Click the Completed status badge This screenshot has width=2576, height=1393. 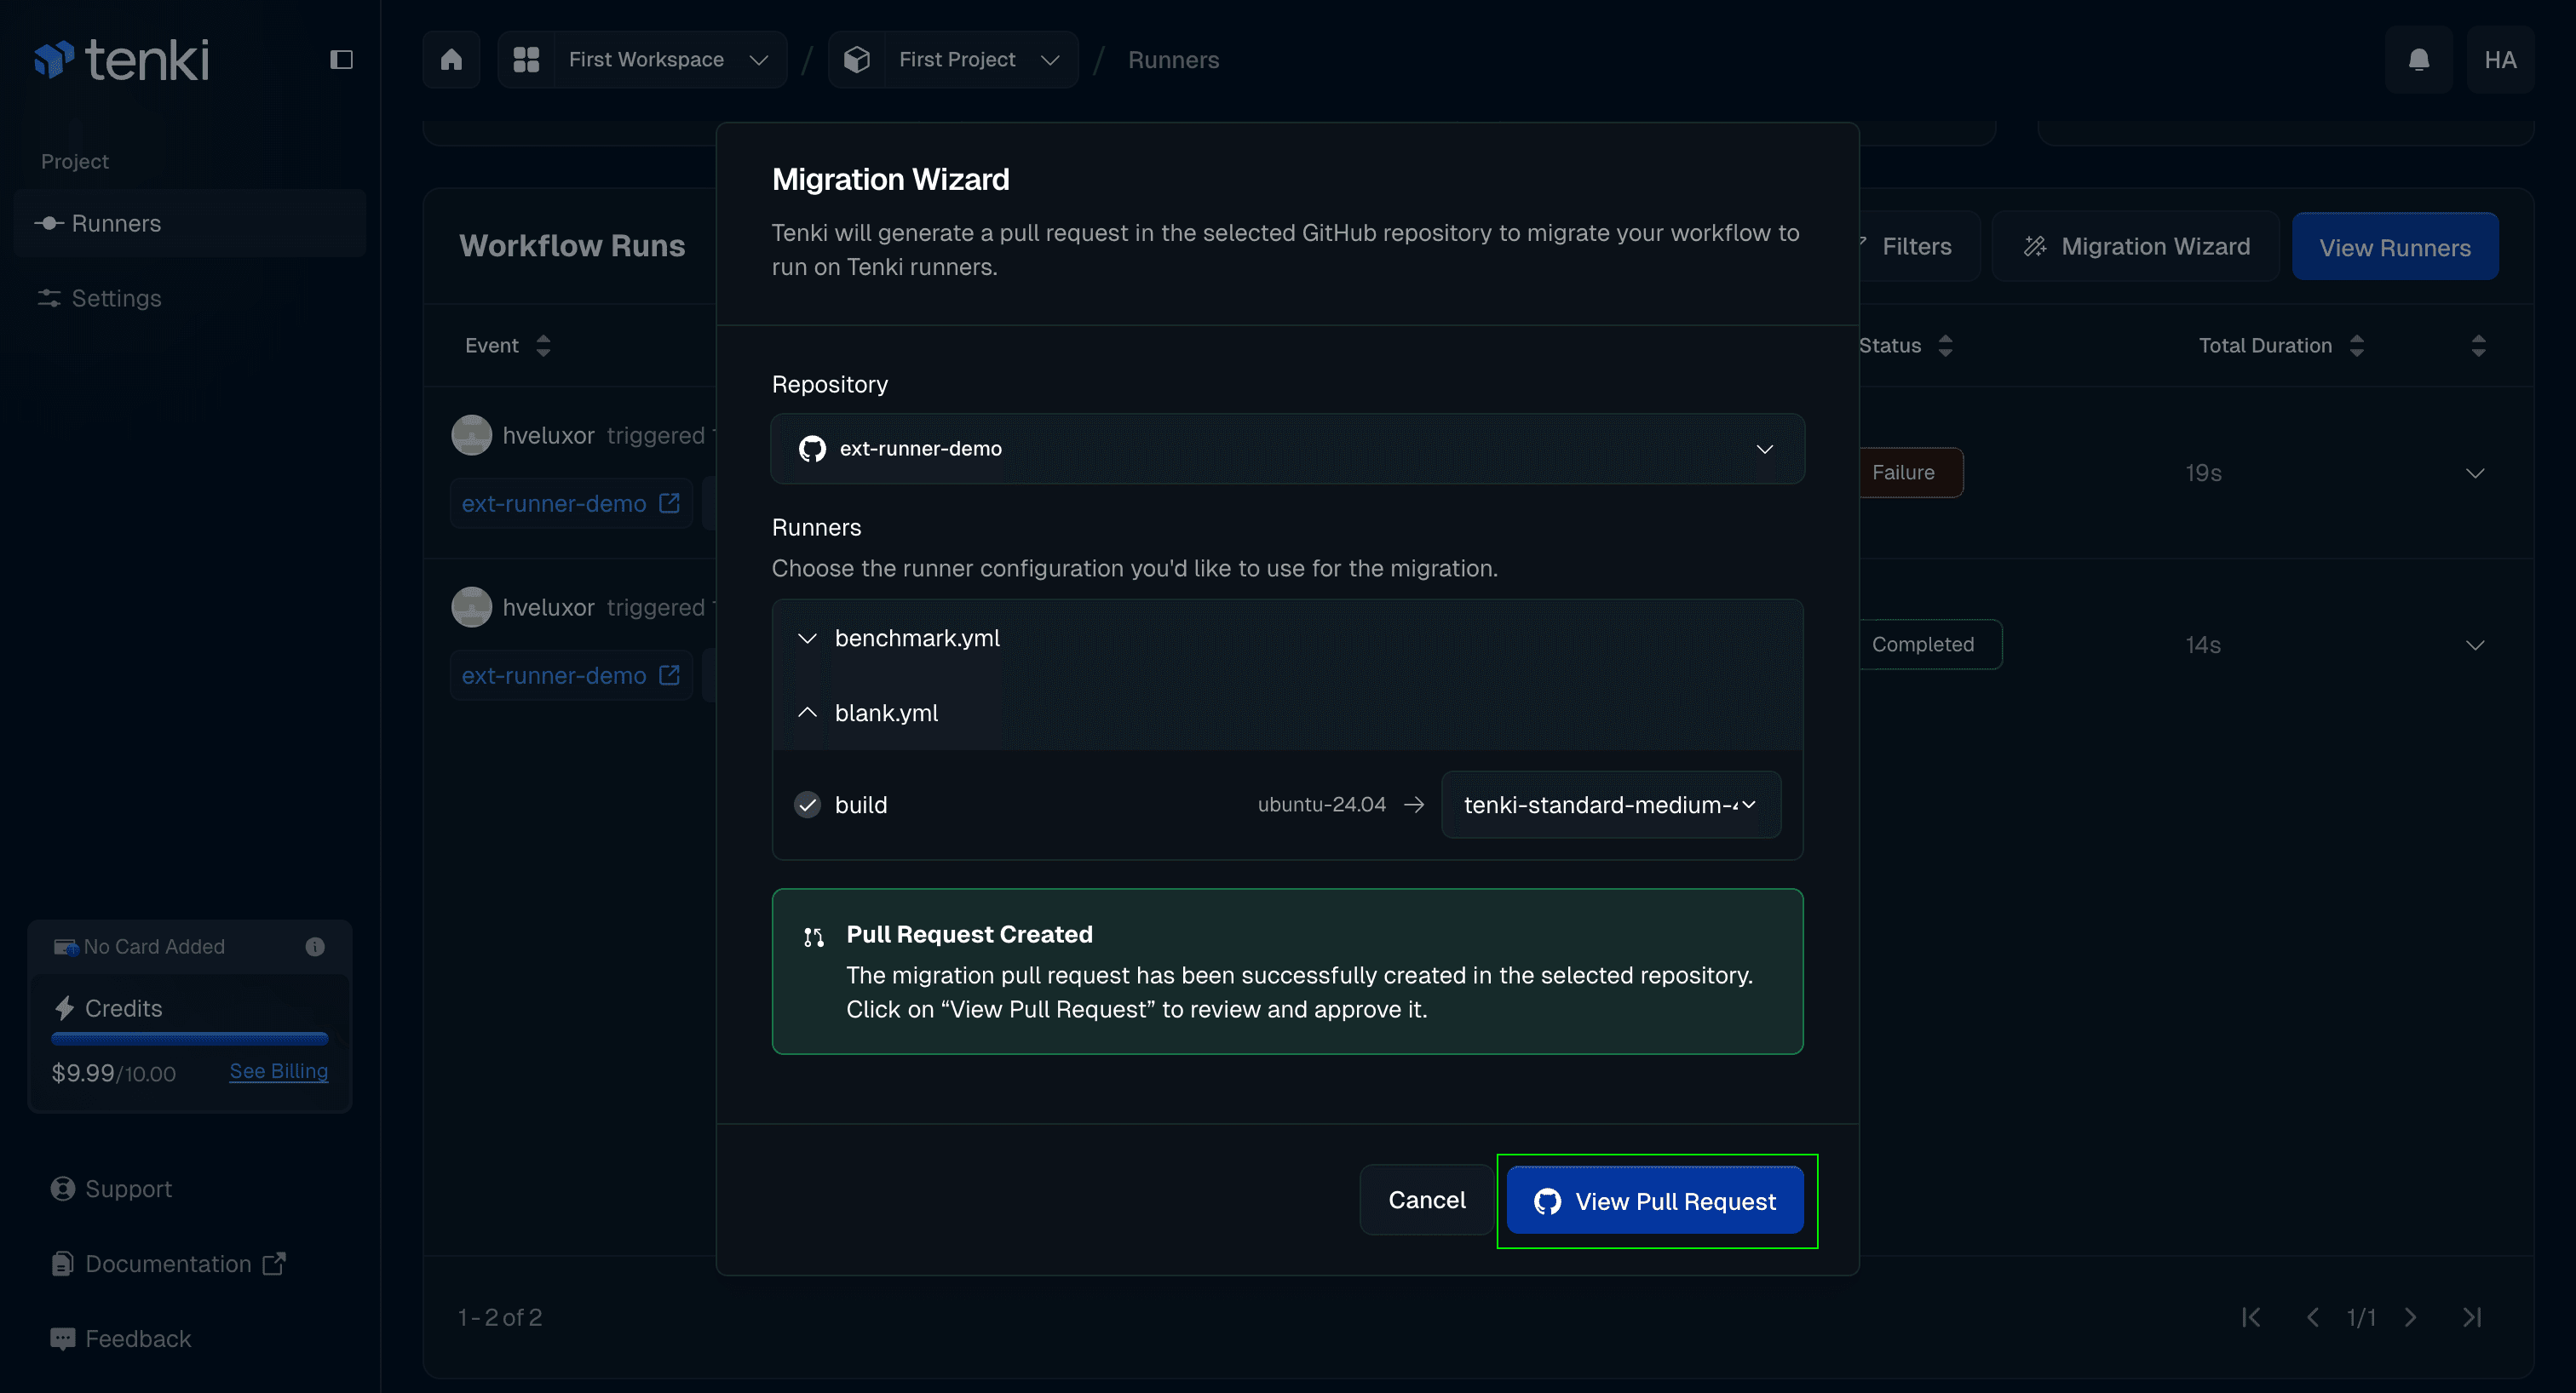pyautogui.click(x=1930, y=645)
